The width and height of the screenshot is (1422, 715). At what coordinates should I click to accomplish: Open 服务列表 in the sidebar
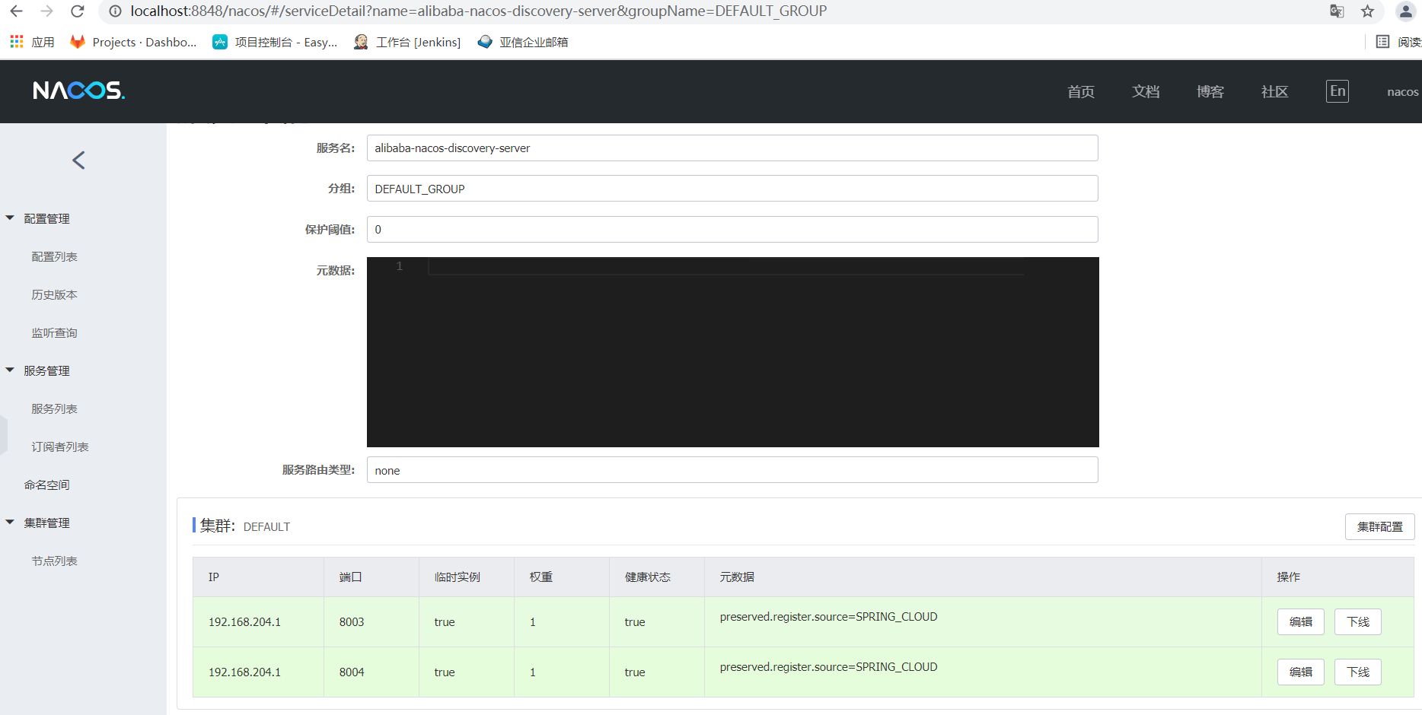tap(54, 408)
